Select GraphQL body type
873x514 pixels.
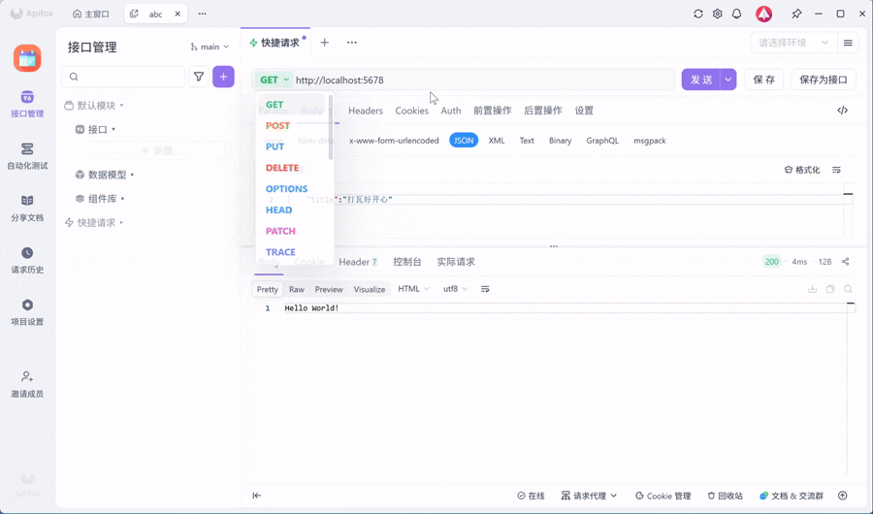602,141
